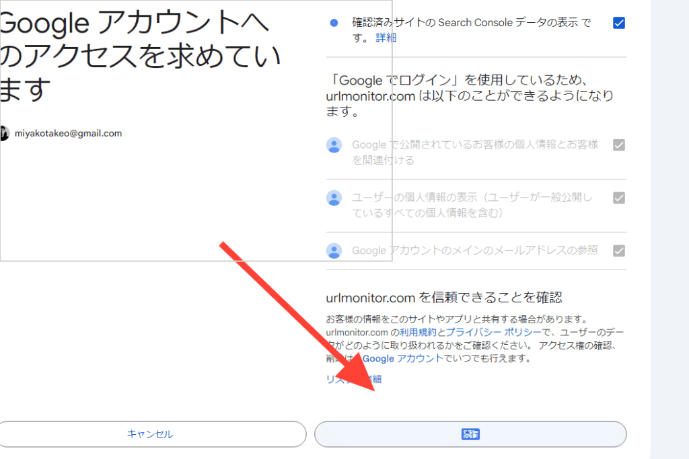Click the greyed checkbox for 個人情報とお客様を関連付ける
This screenshot has width=689, height=459.
[619, 144]
